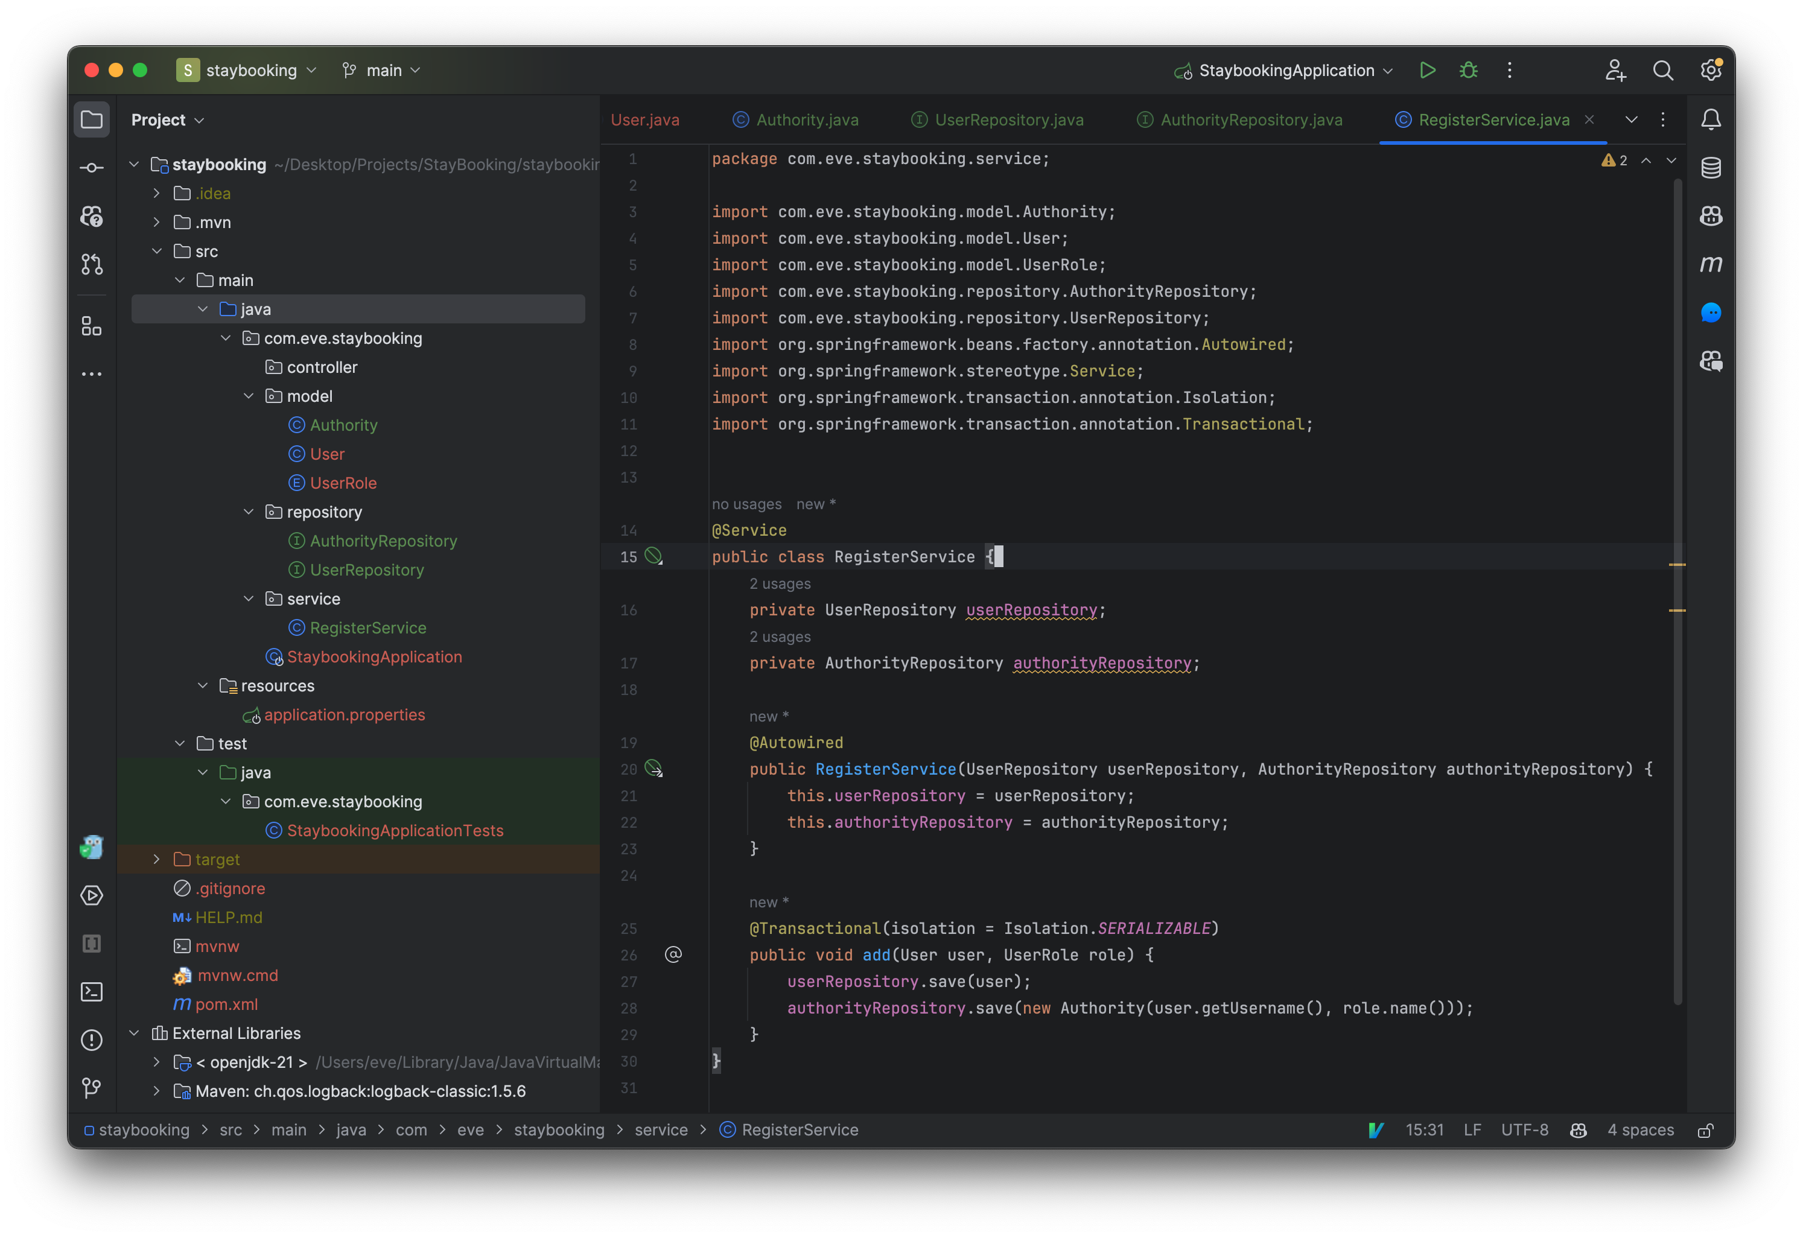The image size is (1803, 1238).
Task: Open the Problems tool window
Action: pos(92,1040)
